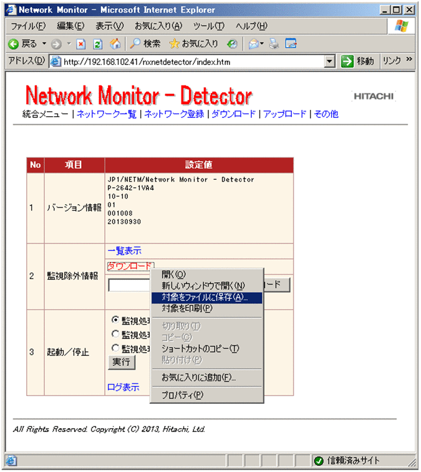Click the partially hidden upload button
This screenshot has height=472, width=421.
pyautogui.click(x=277, y=285)
